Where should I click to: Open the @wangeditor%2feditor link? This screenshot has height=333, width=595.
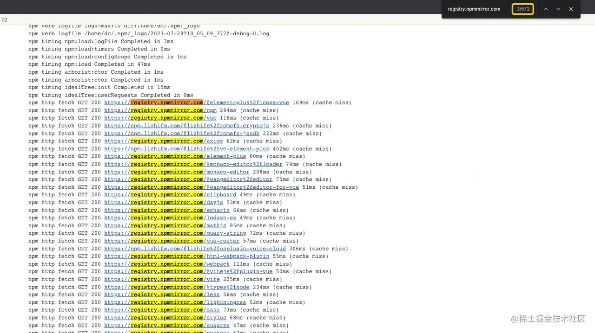(188, 179)
